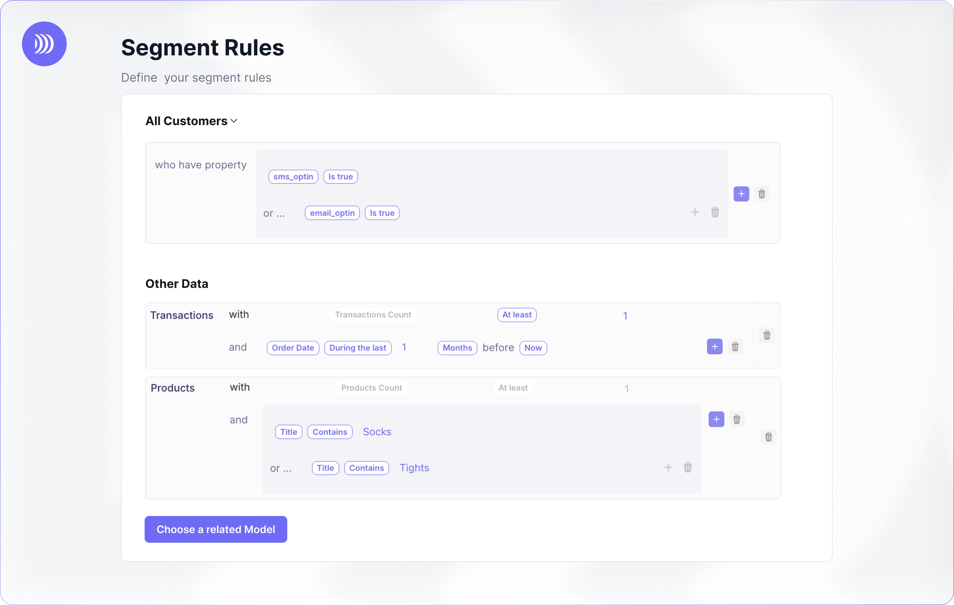Delete the Title Contains Tights row
954x605 pixels.
(687, 467)
